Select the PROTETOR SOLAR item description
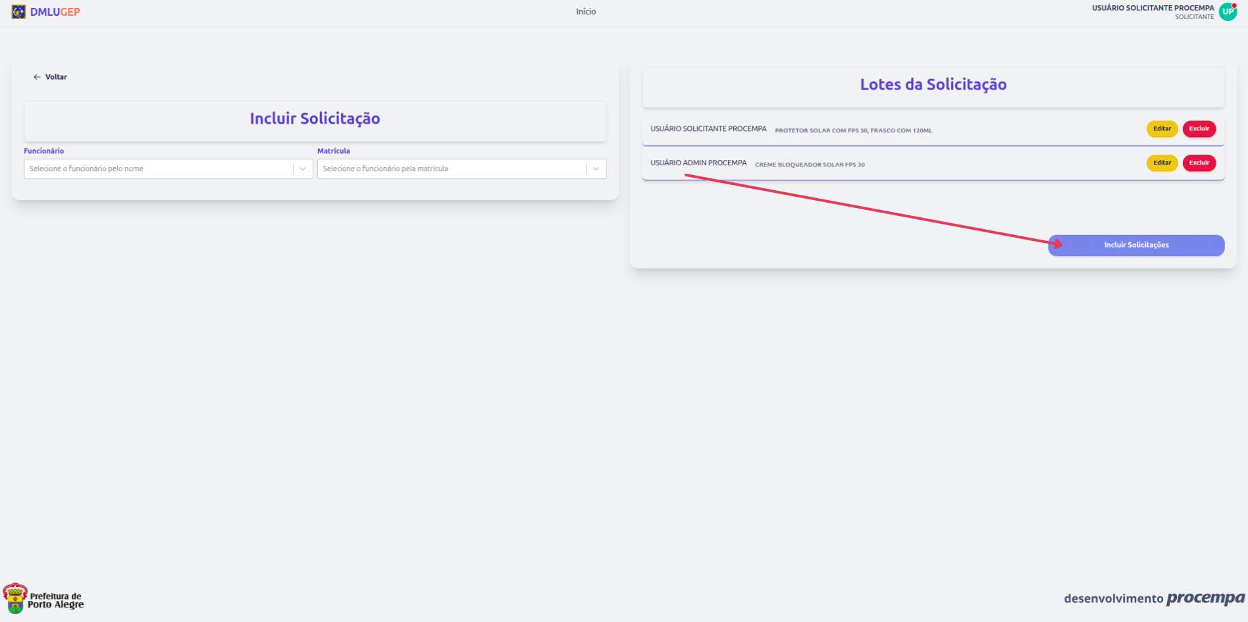 click(853, 130)
